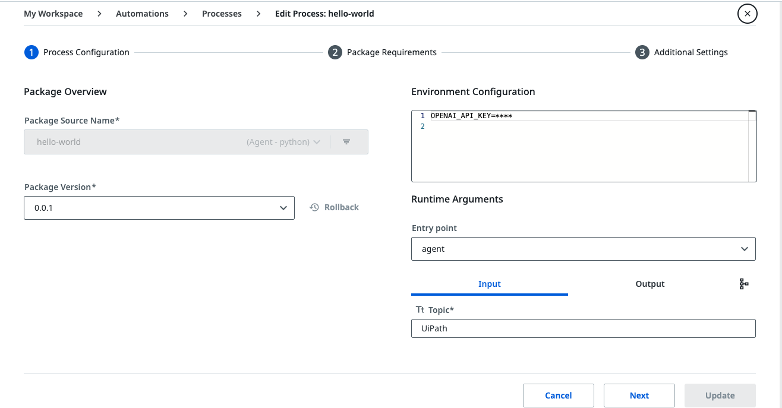
Task: Open the package source filter icon
Action: pos(346,142)
